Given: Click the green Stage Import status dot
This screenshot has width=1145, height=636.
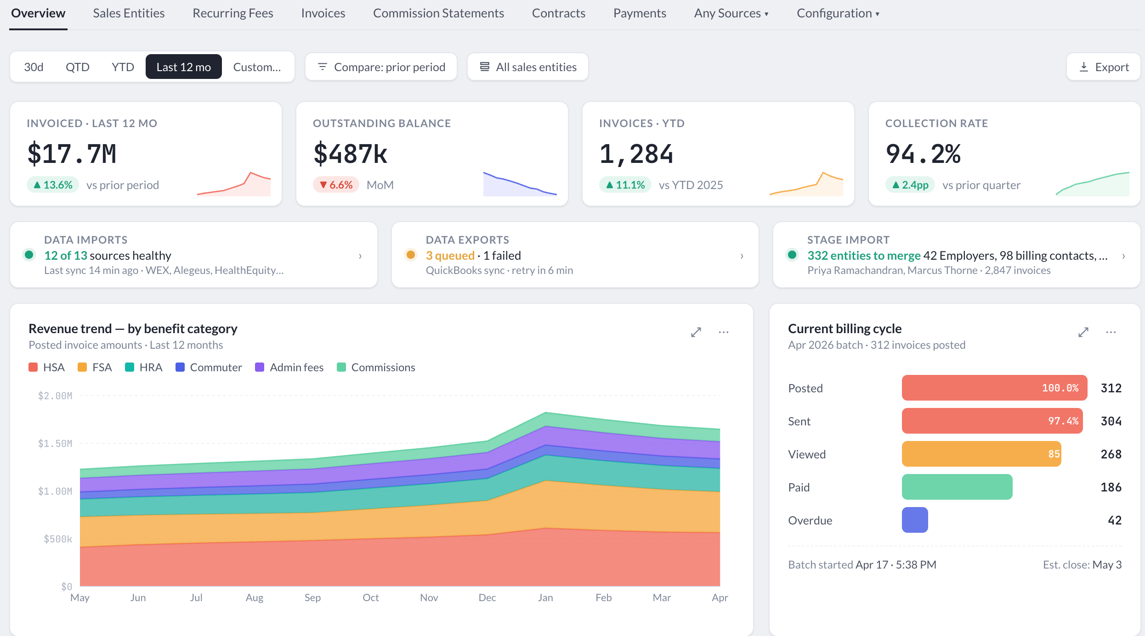Looking at the screenshot, I should [792, 255].
